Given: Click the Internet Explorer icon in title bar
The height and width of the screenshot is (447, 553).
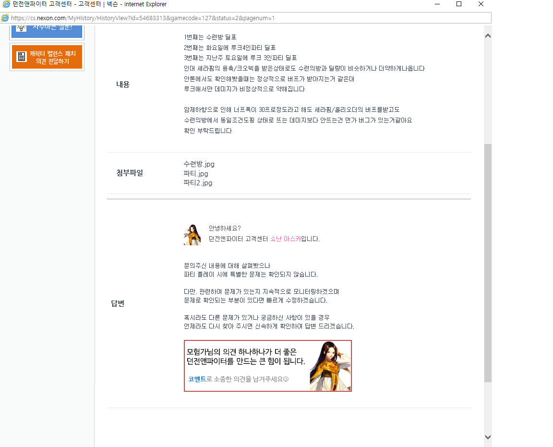Looking at the screenshot, I should click(x=6, y=4).
